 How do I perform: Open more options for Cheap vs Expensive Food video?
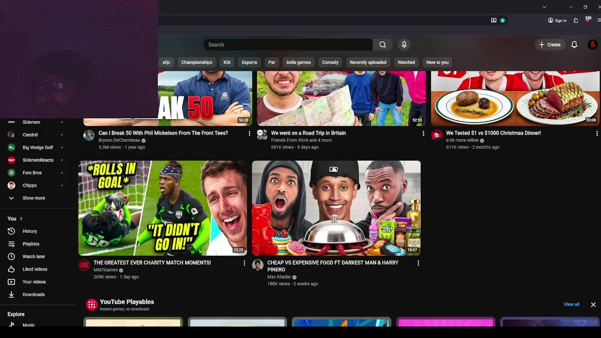click(x=418, y=263)
